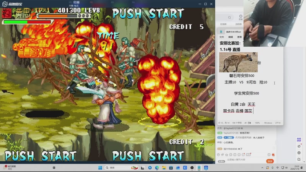Click the 中 input method indicator in the tray
306x172 pixels.
tap(278, 168)
